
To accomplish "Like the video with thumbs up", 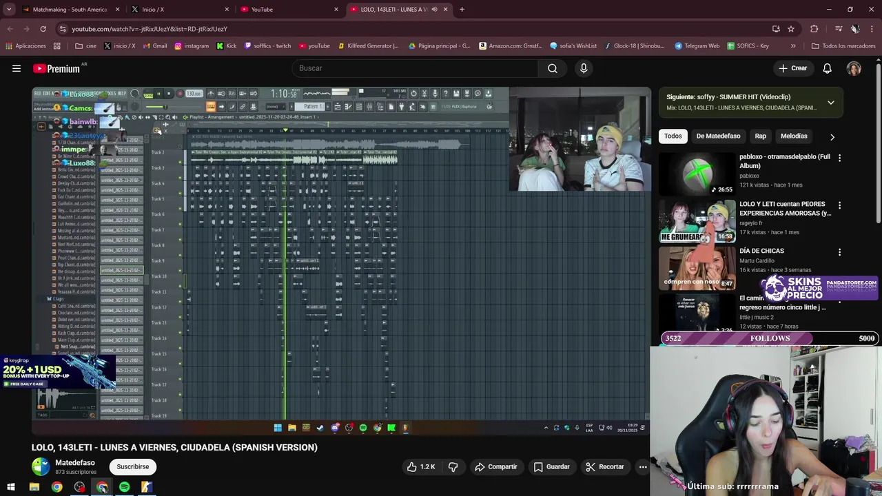I will pos(421,466).
